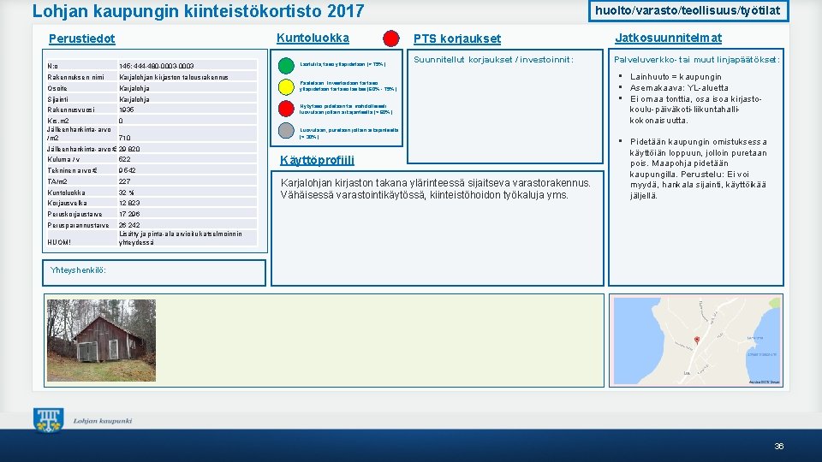Click the Lainhuuto = kaupungin bullet
This screenshot has height=462, width=822.
[676, 76]
